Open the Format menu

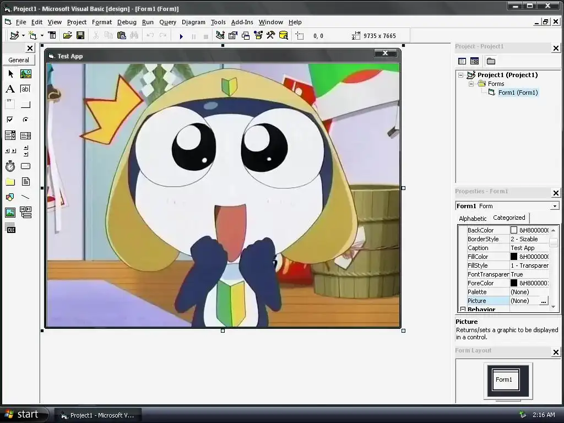tap(102, 22)
